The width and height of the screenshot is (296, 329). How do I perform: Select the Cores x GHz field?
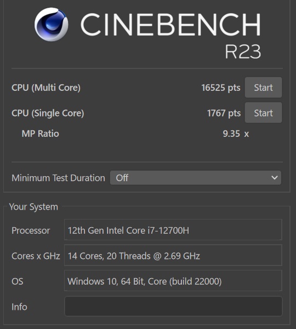(x=173, y=255)
